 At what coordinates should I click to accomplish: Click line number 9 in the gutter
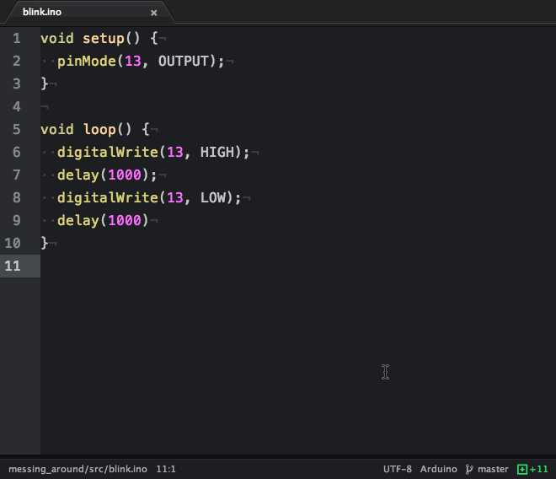click(x=17, y=220)
